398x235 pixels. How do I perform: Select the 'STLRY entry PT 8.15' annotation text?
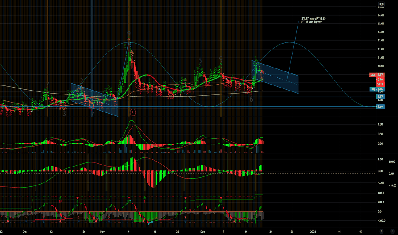click(x=313, y=18)
